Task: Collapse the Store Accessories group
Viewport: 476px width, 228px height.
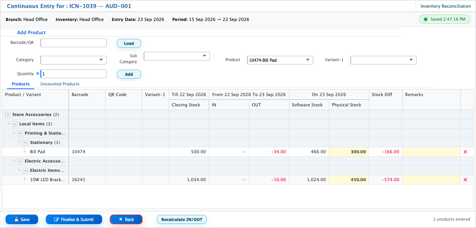Action: [8, 115]
